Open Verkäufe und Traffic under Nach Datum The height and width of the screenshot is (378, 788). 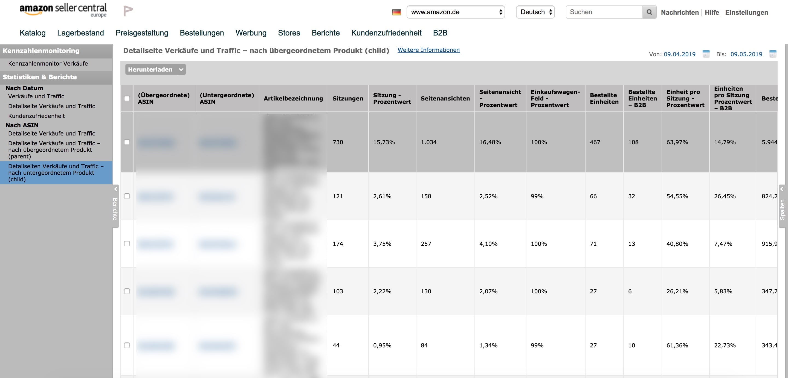[x=36, y=96]
